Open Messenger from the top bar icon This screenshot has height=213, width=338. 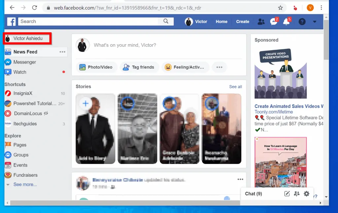click(274, 21)
